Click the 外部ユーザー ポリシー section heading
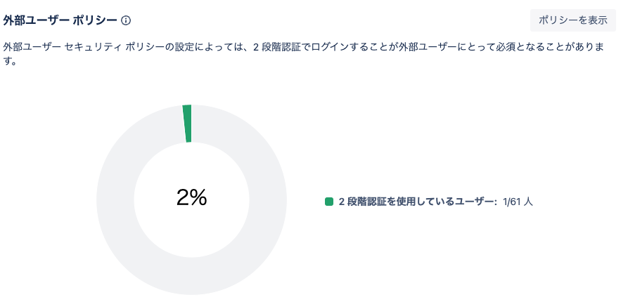This screenshot has width=621, height=302. (x=60, y=20)
